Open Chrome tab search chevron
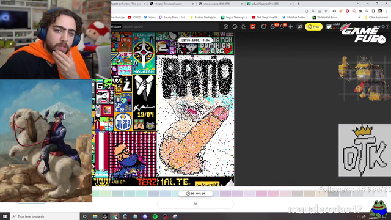Viewport: 391px width, 220px height. [358, 4]
